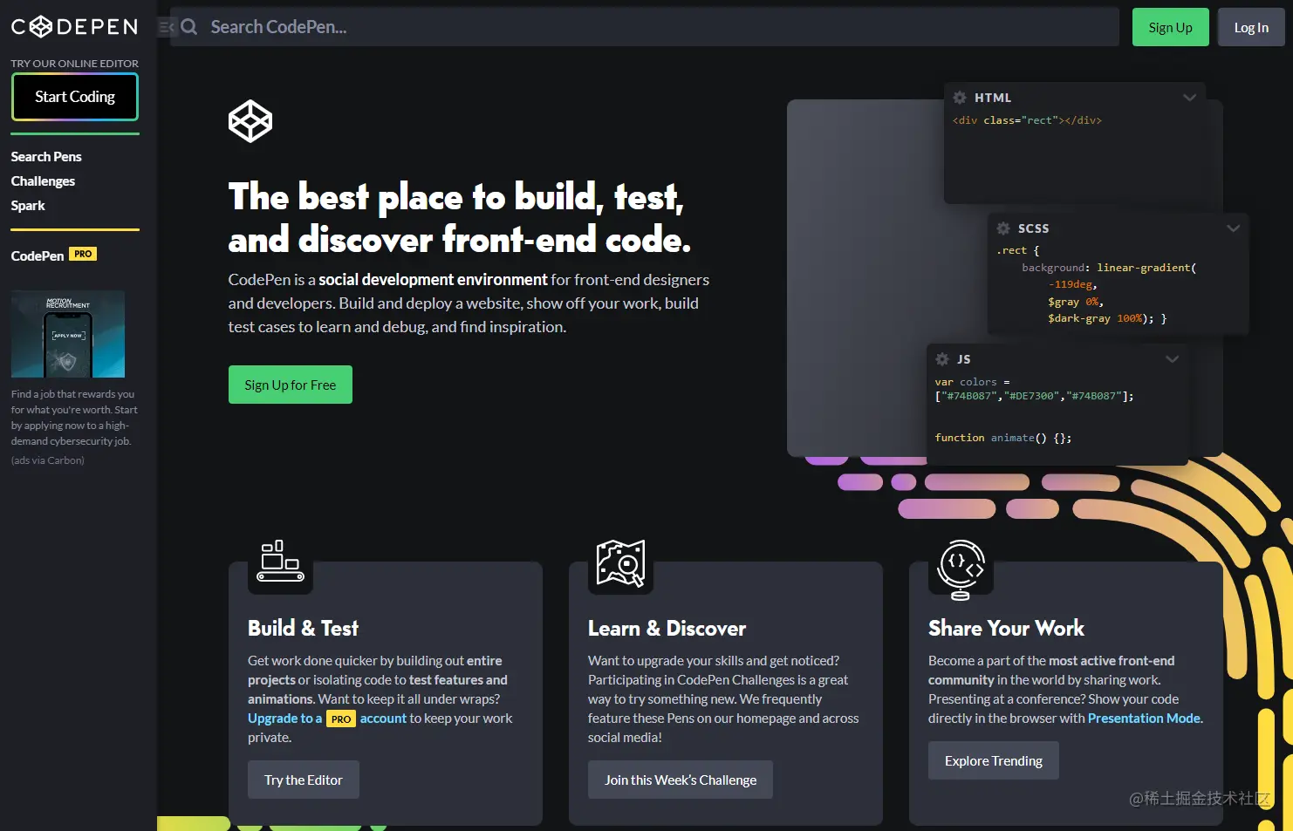Click the CodePen logo in the sidebar

click(74, 27)
